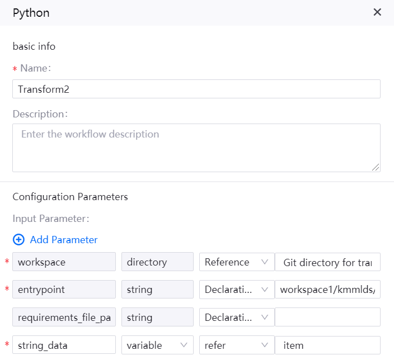Click the directory type field for workspace

tap(157, 262)
